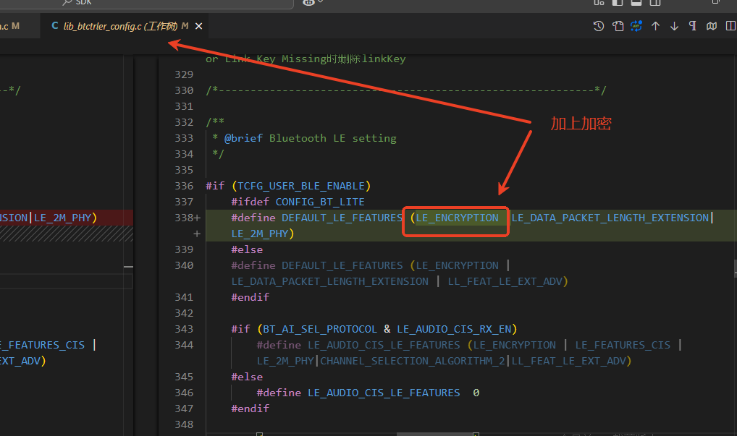Click CONFIG_BT_LITE in the #ifdef line
The height and width of the screenshot is (436, 737).
pyautogui.click(x=320, y=202)
